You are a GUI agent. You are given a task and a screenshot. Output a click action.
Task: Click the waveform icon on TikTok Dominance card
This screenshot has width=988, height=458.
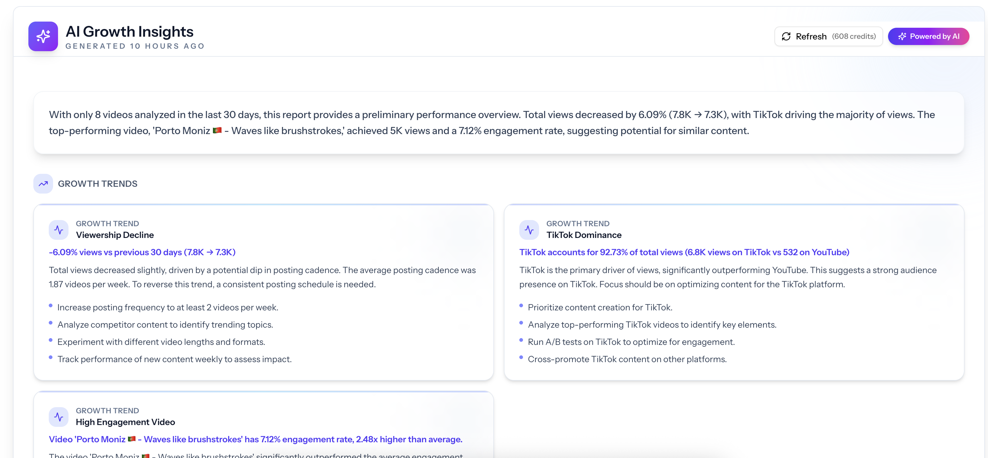(x=529, y=230)
